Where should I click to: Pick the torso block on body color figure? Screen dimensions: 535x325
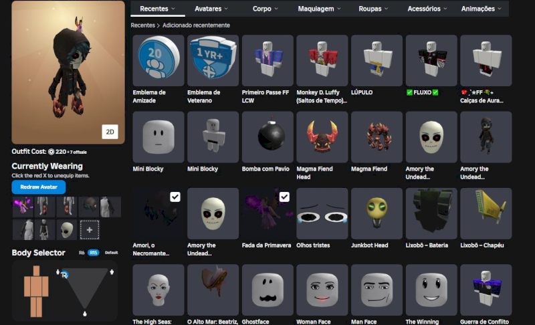[36, 286]
